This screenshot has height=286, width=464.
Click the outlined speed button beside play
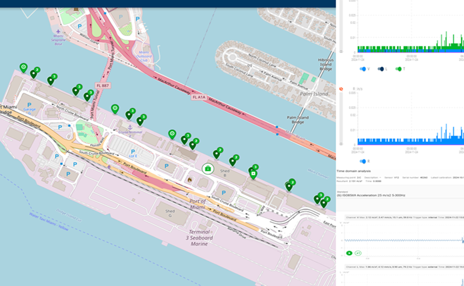click(x=358, y=253)
